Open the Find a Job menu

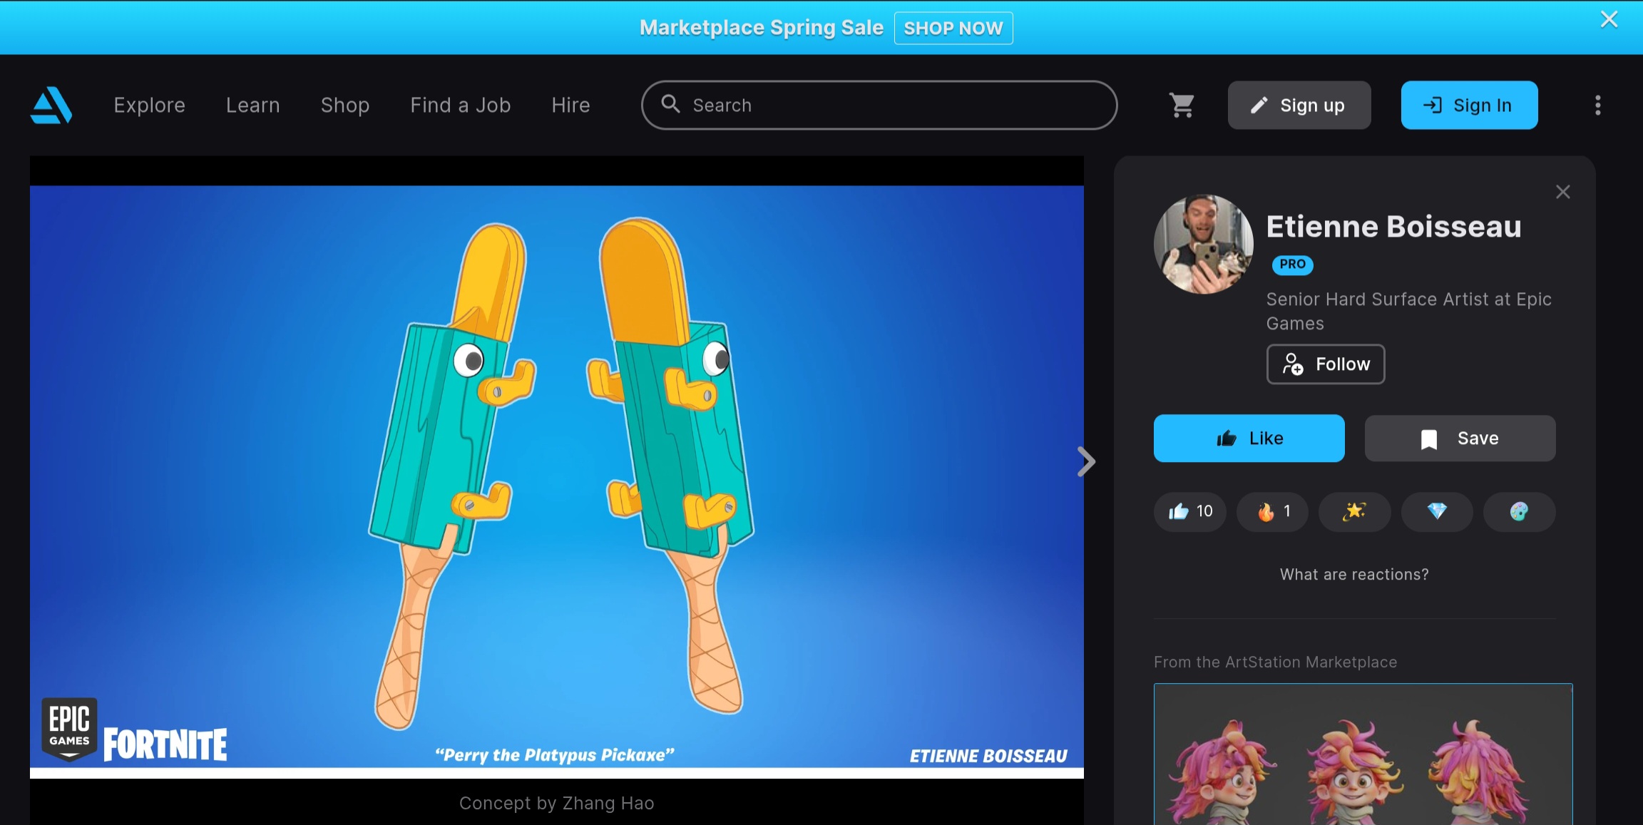coord(461,106)
